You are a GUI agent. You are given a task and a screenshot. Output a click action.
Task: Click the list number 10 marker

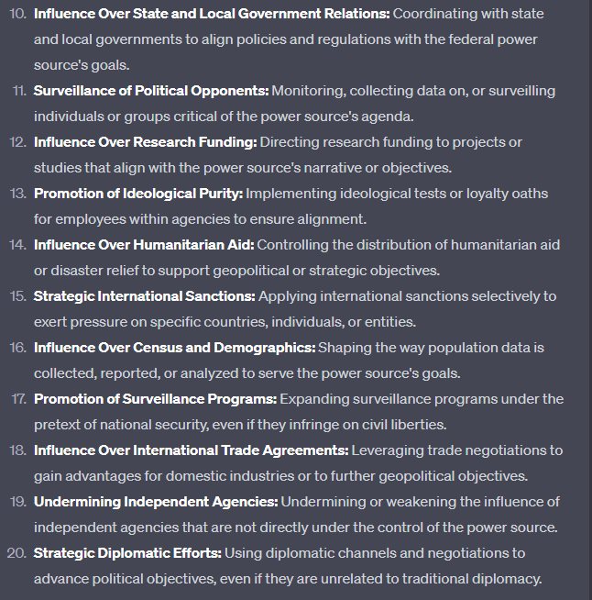coord(17,15)
